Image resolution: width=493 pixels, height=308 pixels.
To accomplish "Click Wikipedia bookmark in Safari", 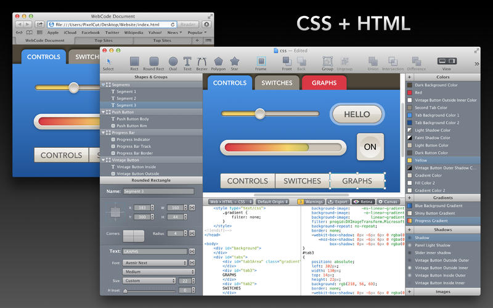I will [134, 33].
